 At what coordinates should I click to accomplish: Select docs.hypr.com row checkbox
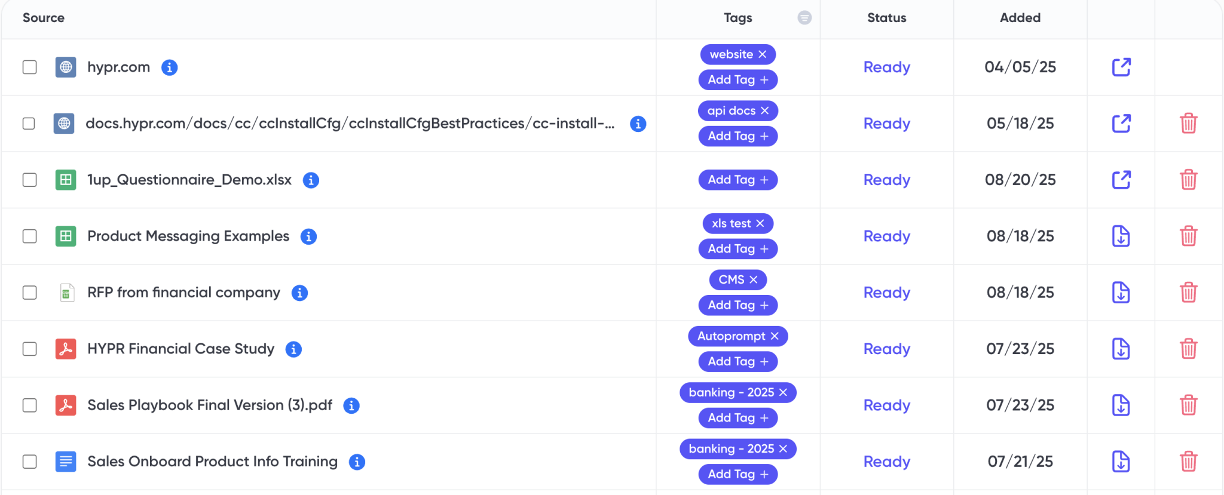(29, 124)
